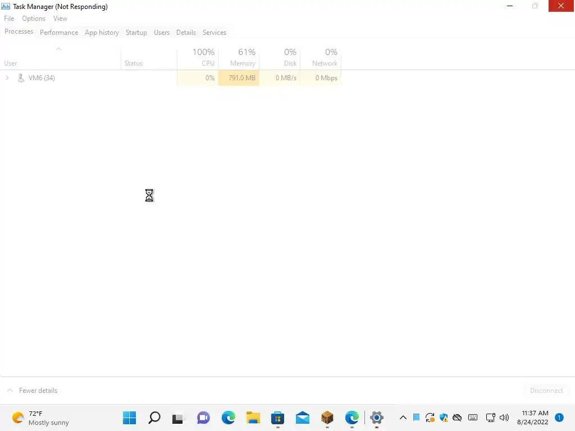Screen dimensions: 575x431
Task: Open the Windows Start menu
Action: pyautogui.click(x=129, y=418)
